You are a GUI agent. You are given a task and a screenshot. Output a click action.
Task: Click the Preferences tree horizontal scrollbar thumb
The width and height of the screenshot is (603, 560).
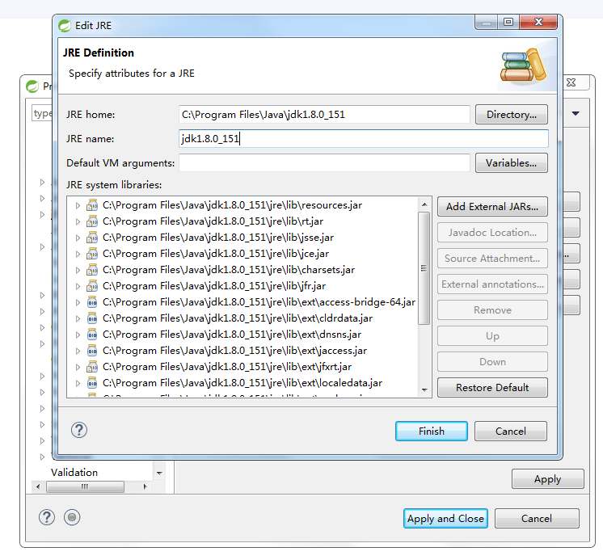click(x=85, y=486)
